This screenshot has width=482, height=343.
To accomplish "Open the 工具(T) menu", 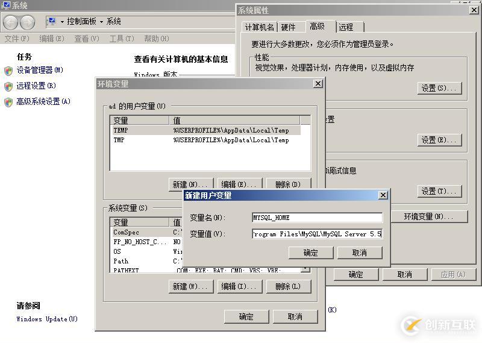I will (x=121, y=39).
